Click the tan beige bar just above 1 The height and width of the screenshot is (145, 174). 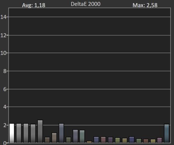54,138
